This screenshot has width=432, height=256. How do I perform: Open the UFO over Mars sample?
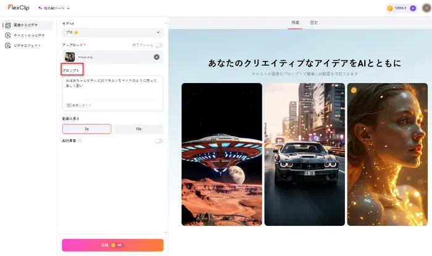222,154
